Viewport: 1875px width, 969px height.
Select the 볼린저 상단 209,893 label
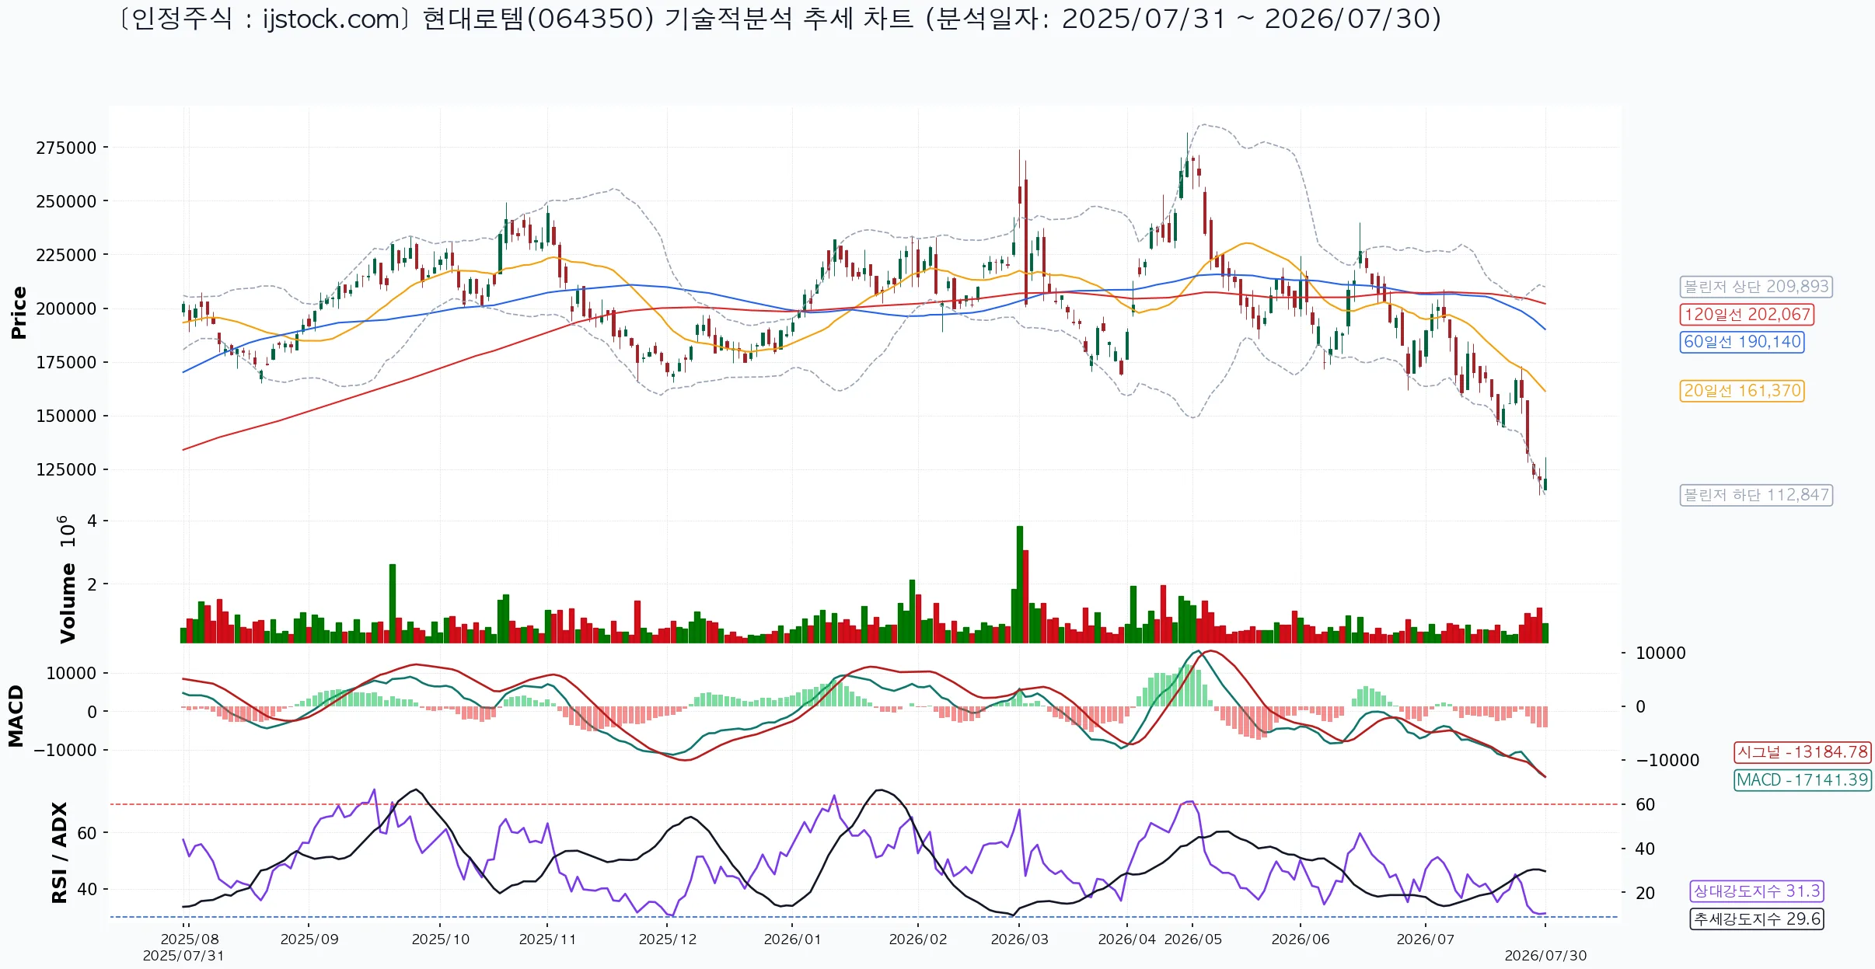pyautogui.click(x=1756, y=287)
